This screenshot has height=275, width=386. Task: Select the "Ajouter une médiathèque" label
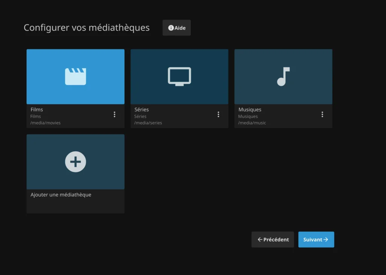click(61, 195)
